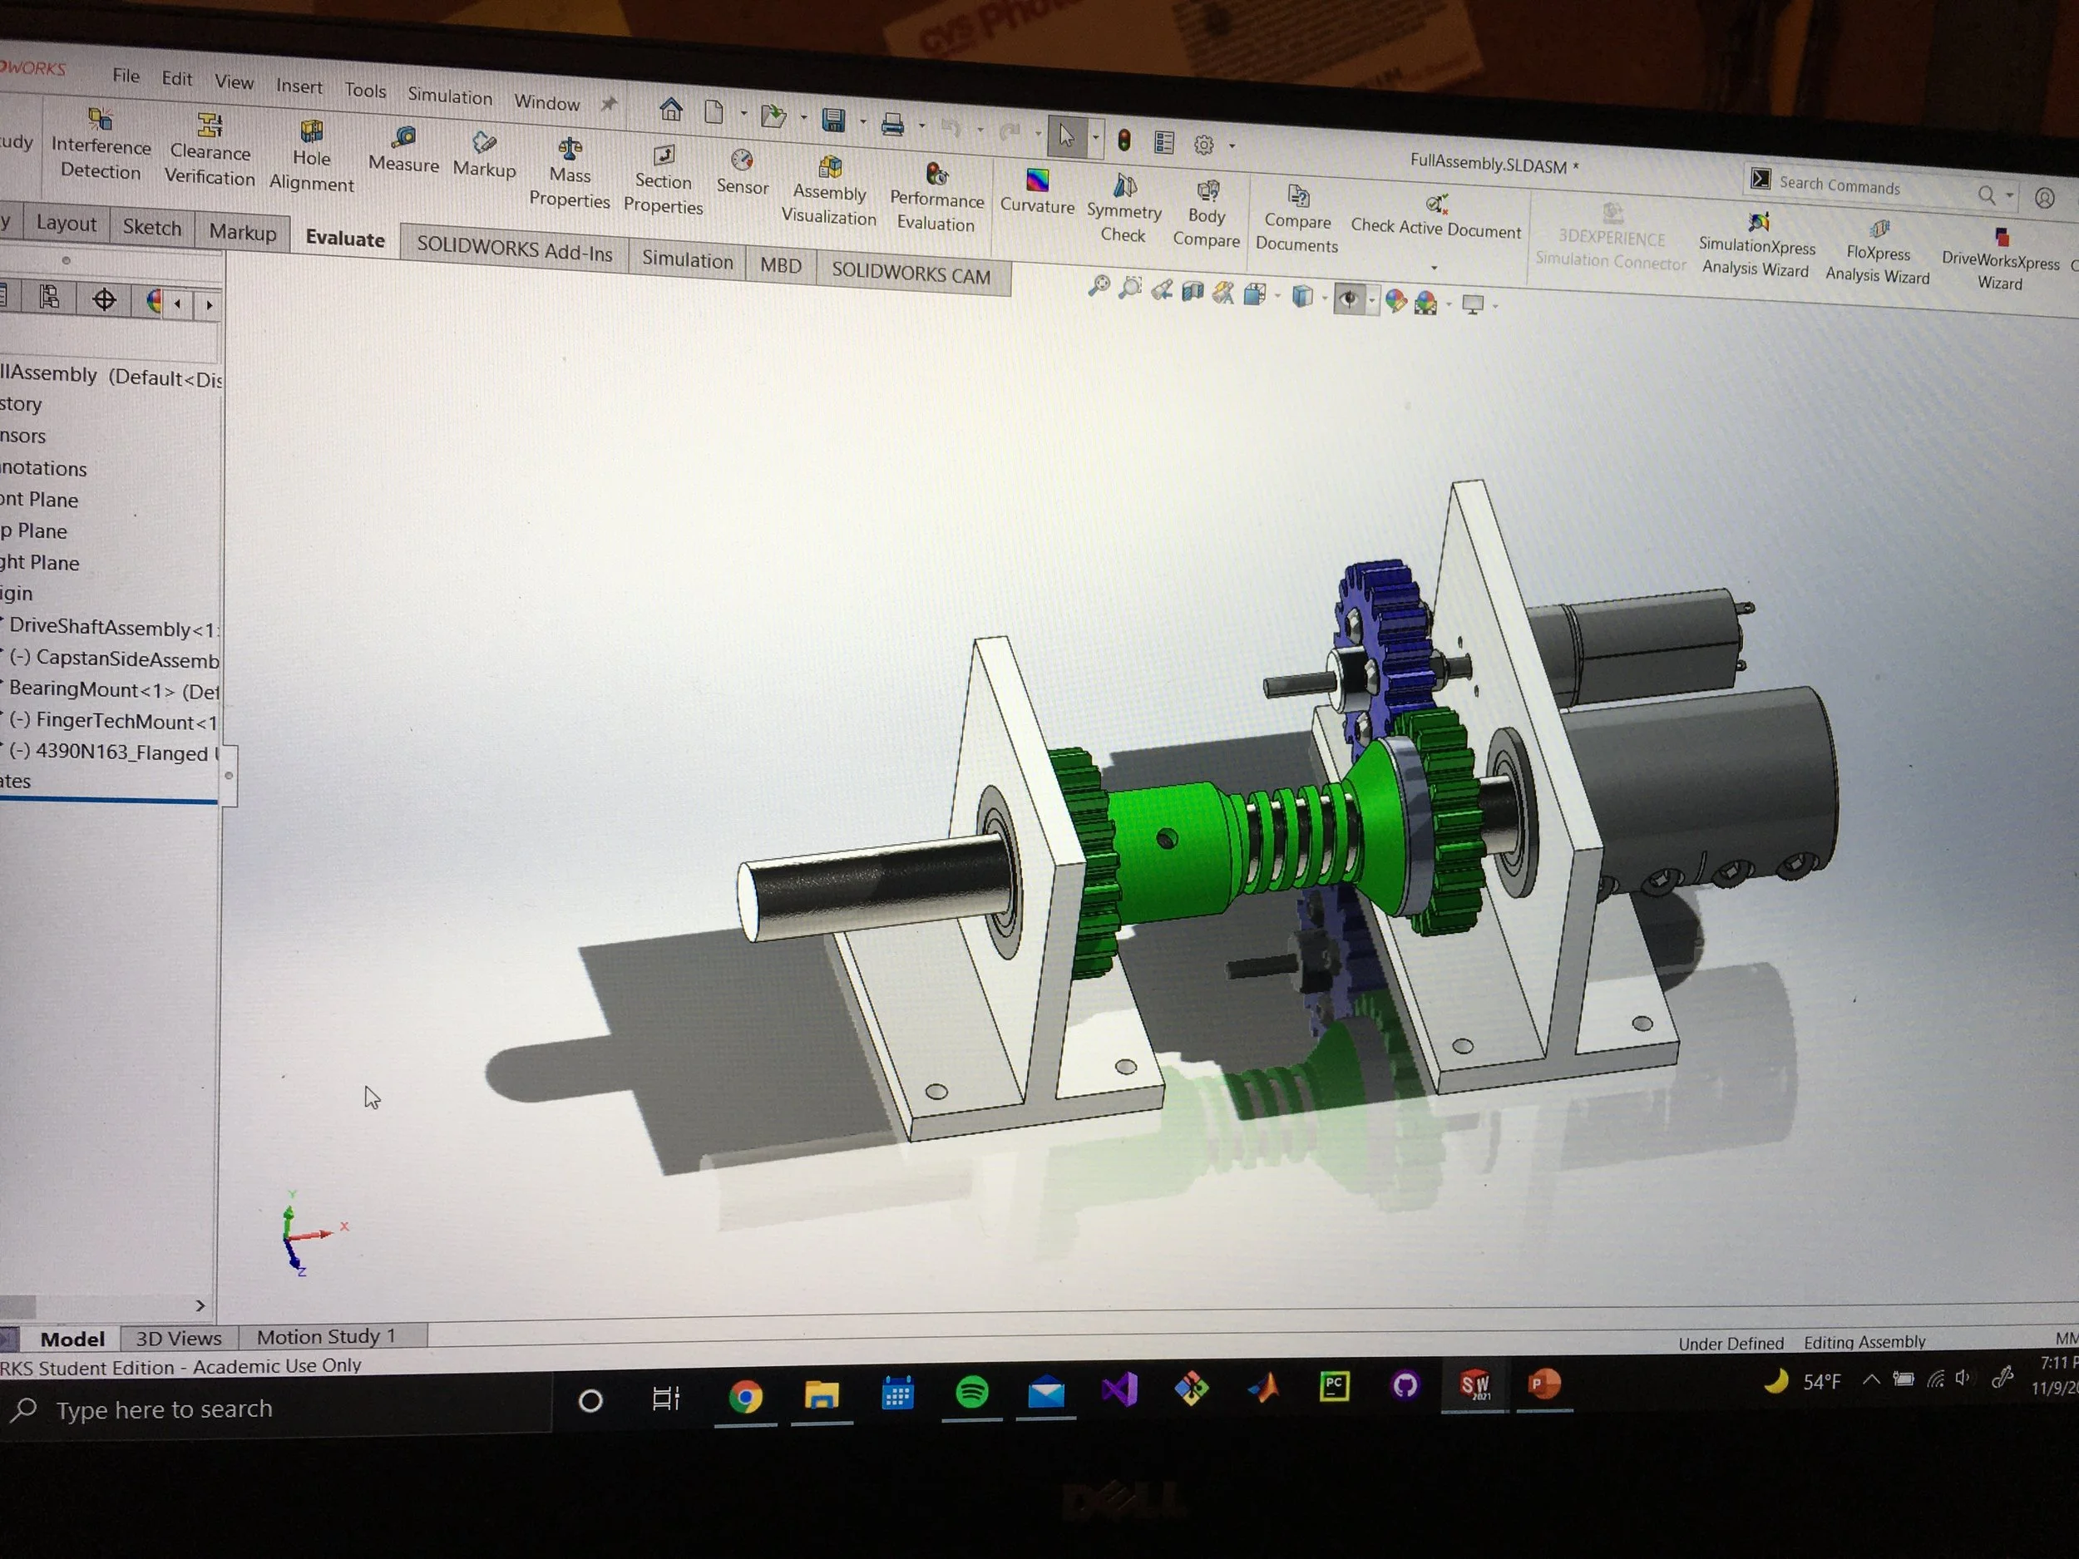The height and width of the screenshot is (1559, 2079).
Task: Open the view orientation cube dropdown
Action: pyautogui.click(x=1277, y=297)
